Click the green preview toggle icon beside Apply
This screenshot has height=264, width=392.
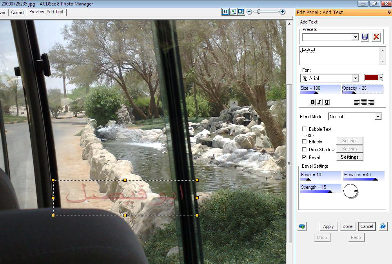click(302, 226)
